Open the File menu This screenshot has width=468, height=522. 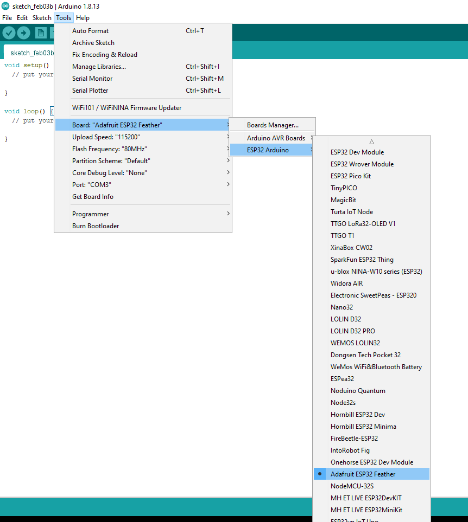click(7, 18)
